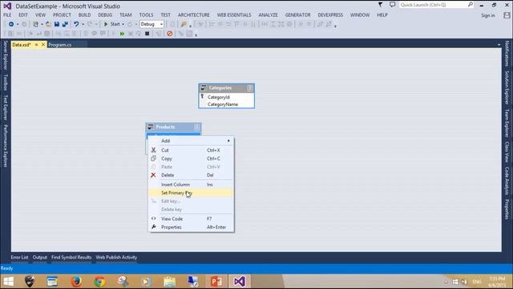Screen dimensions: 513x289
Task: Open the Error List panel tab
Action: click(x=19, y=258)
